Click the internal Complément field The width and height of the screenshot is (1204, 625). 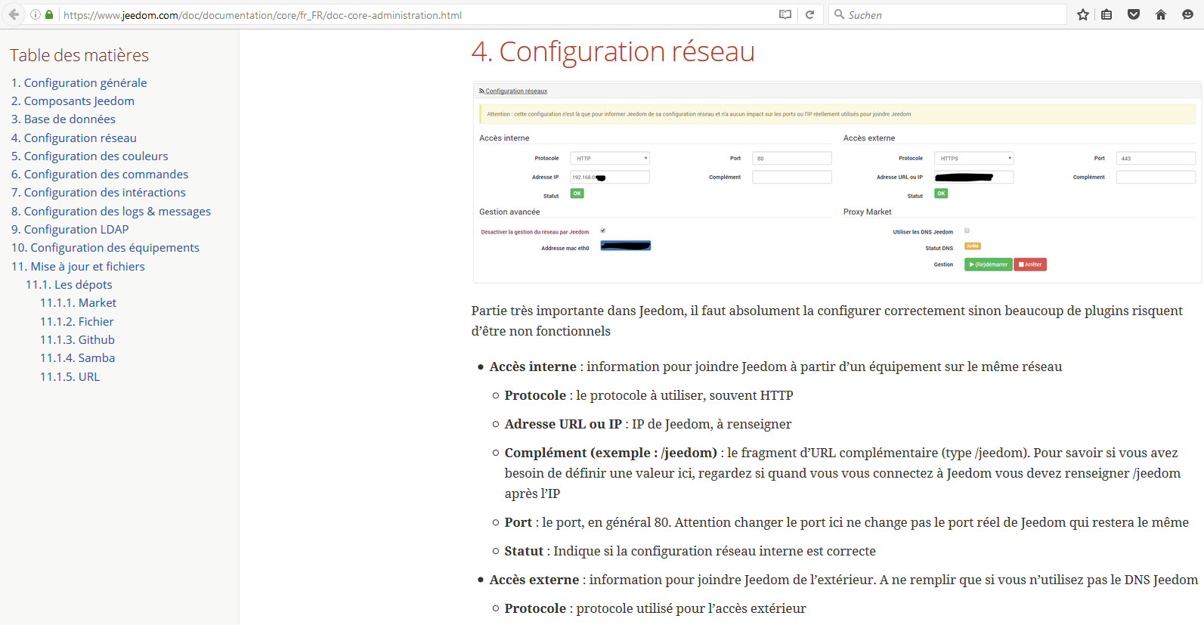pyautogui.click(x=792, y=177)
